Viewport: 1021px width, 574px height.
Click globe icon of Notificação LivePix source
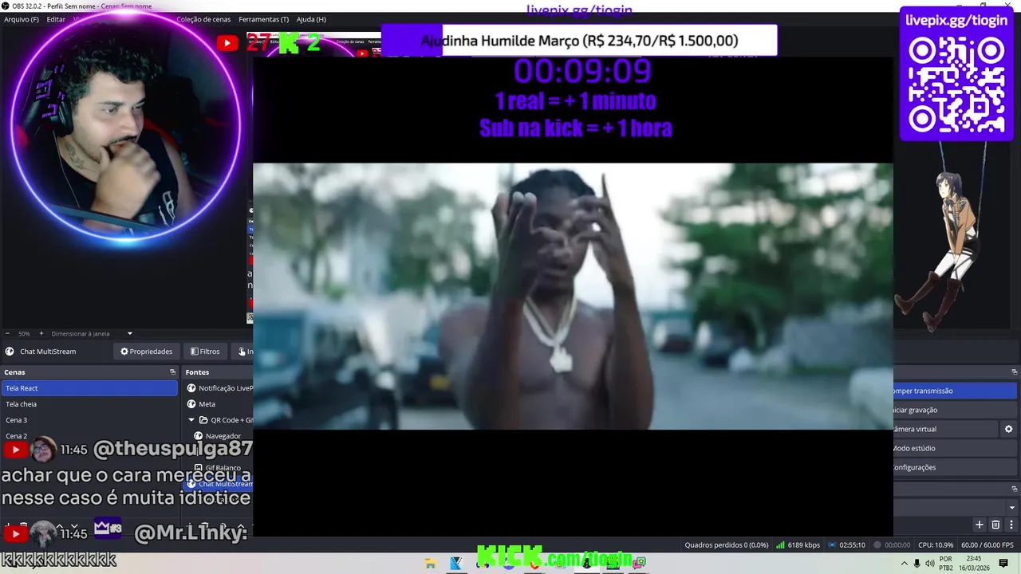point(191,388)
